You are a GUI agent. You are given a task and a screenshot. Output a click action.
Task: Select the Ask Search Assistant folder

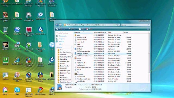(x=66, y=52)
